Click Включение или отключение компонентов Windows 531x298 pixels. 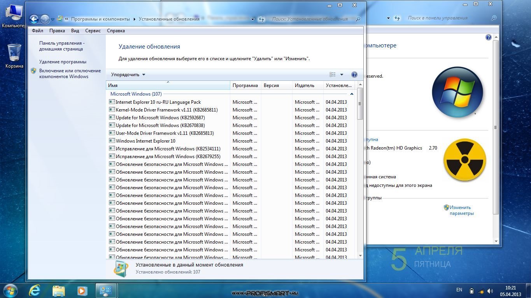[x=70, y=73]
